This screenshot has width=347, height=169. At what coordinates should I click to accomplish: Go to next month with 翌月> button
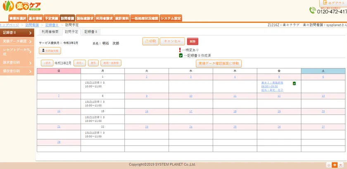click(x=79, y=63)
